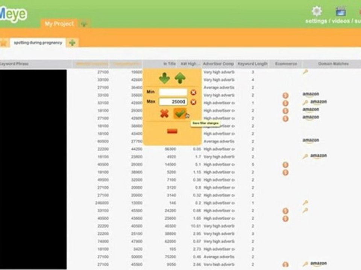Click the Meye logo
Image resolution: width=361 pixels, height=270 pixels.
pos(14,14)
